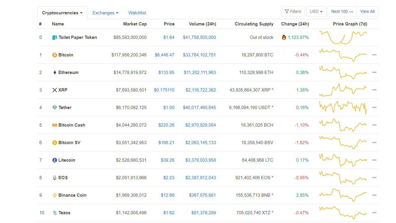Click the fire icon beside 1,123.97%
This screenshot has height=223, width=396.
pyautogui.click(x=284, y=37)
